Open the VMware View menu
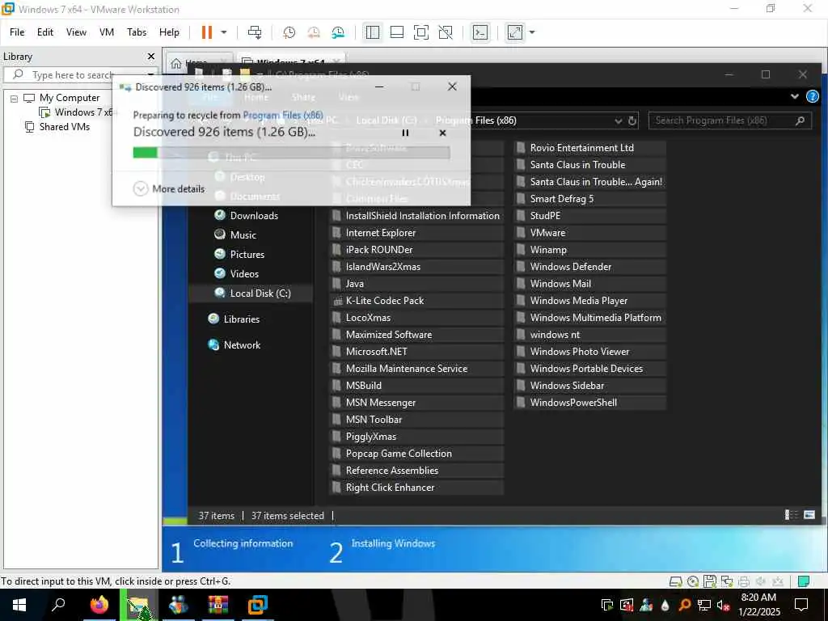 click(x=76, y=32)
